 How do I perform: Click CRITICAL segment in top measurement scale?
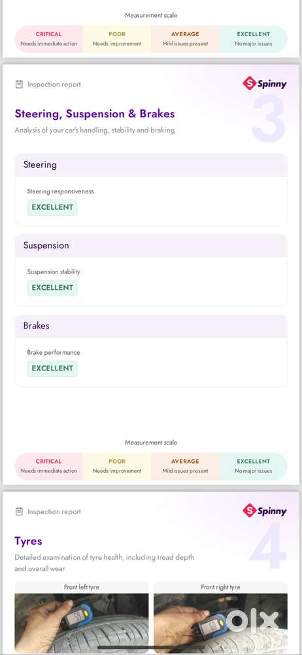pyautogui.click(x=49, y=39)
